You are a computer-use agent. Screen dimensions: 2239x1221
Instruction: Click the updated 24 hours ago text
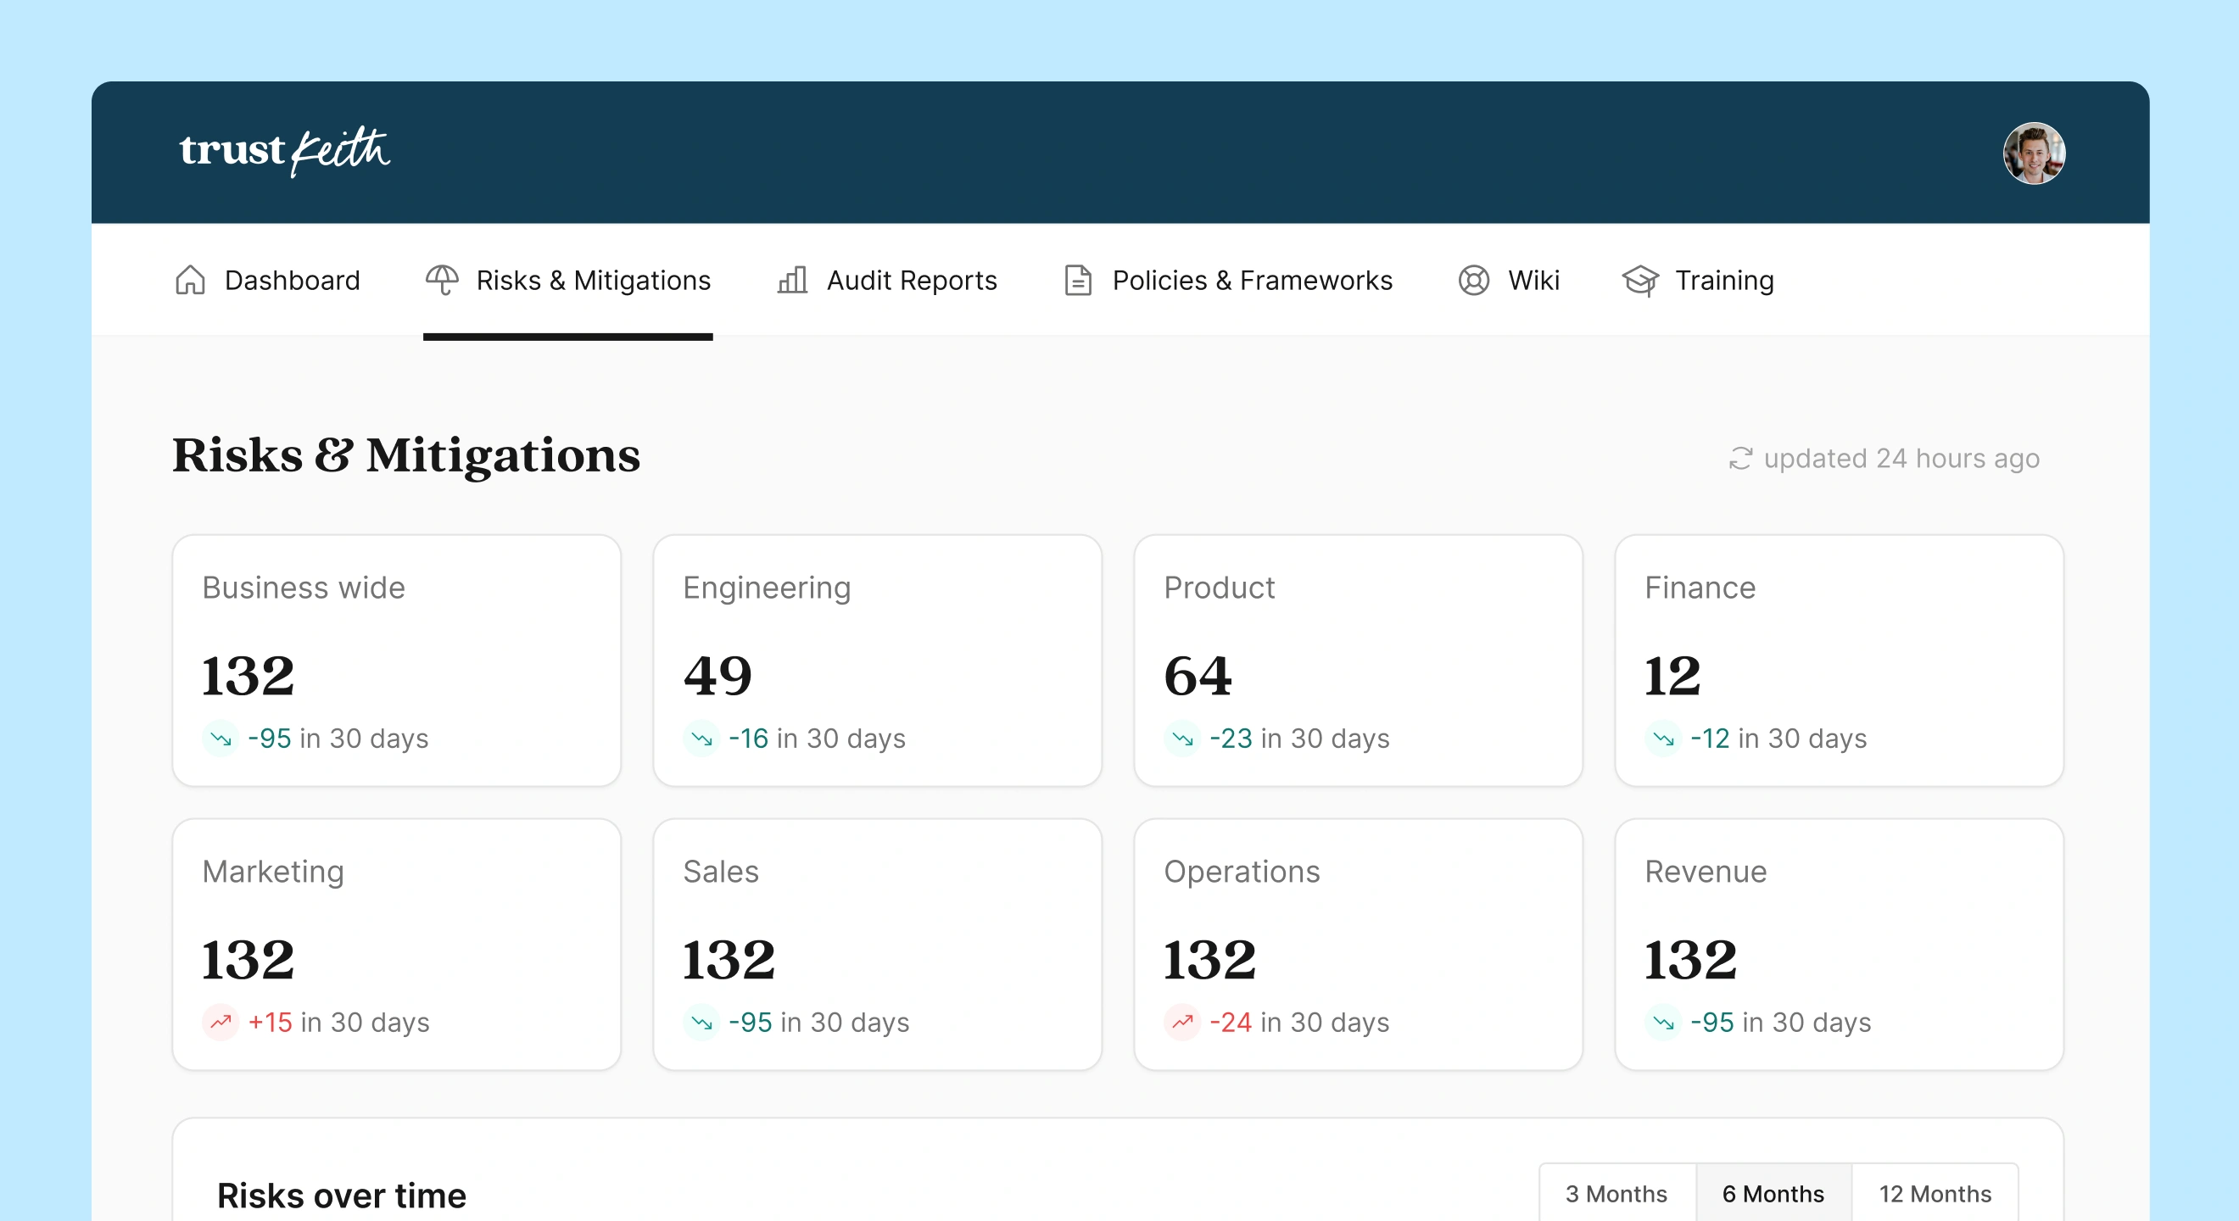(1901, 458)
